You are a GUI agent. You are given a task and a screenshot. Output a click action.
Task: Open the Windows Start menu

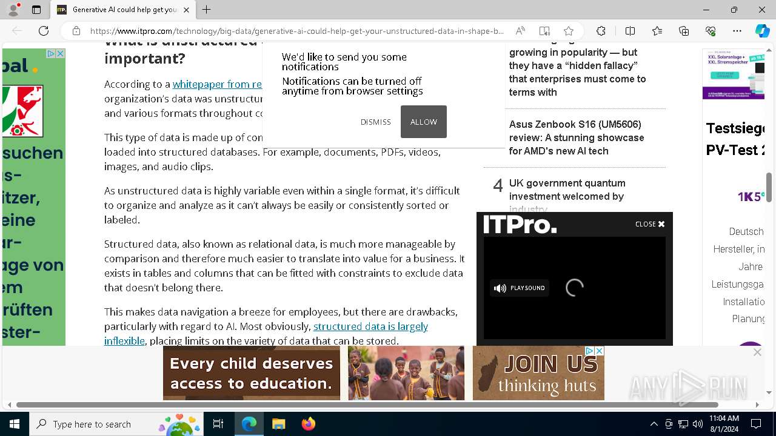point(14,424)
